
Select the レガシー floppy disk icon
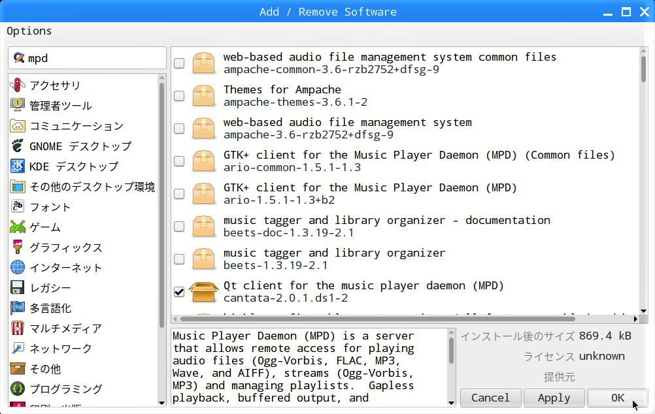tap(18, 287)
